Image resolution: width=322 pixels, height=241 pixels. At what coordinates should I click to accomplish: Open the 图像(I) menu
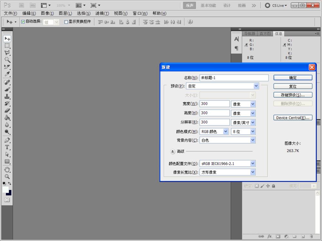pos(47,13)
